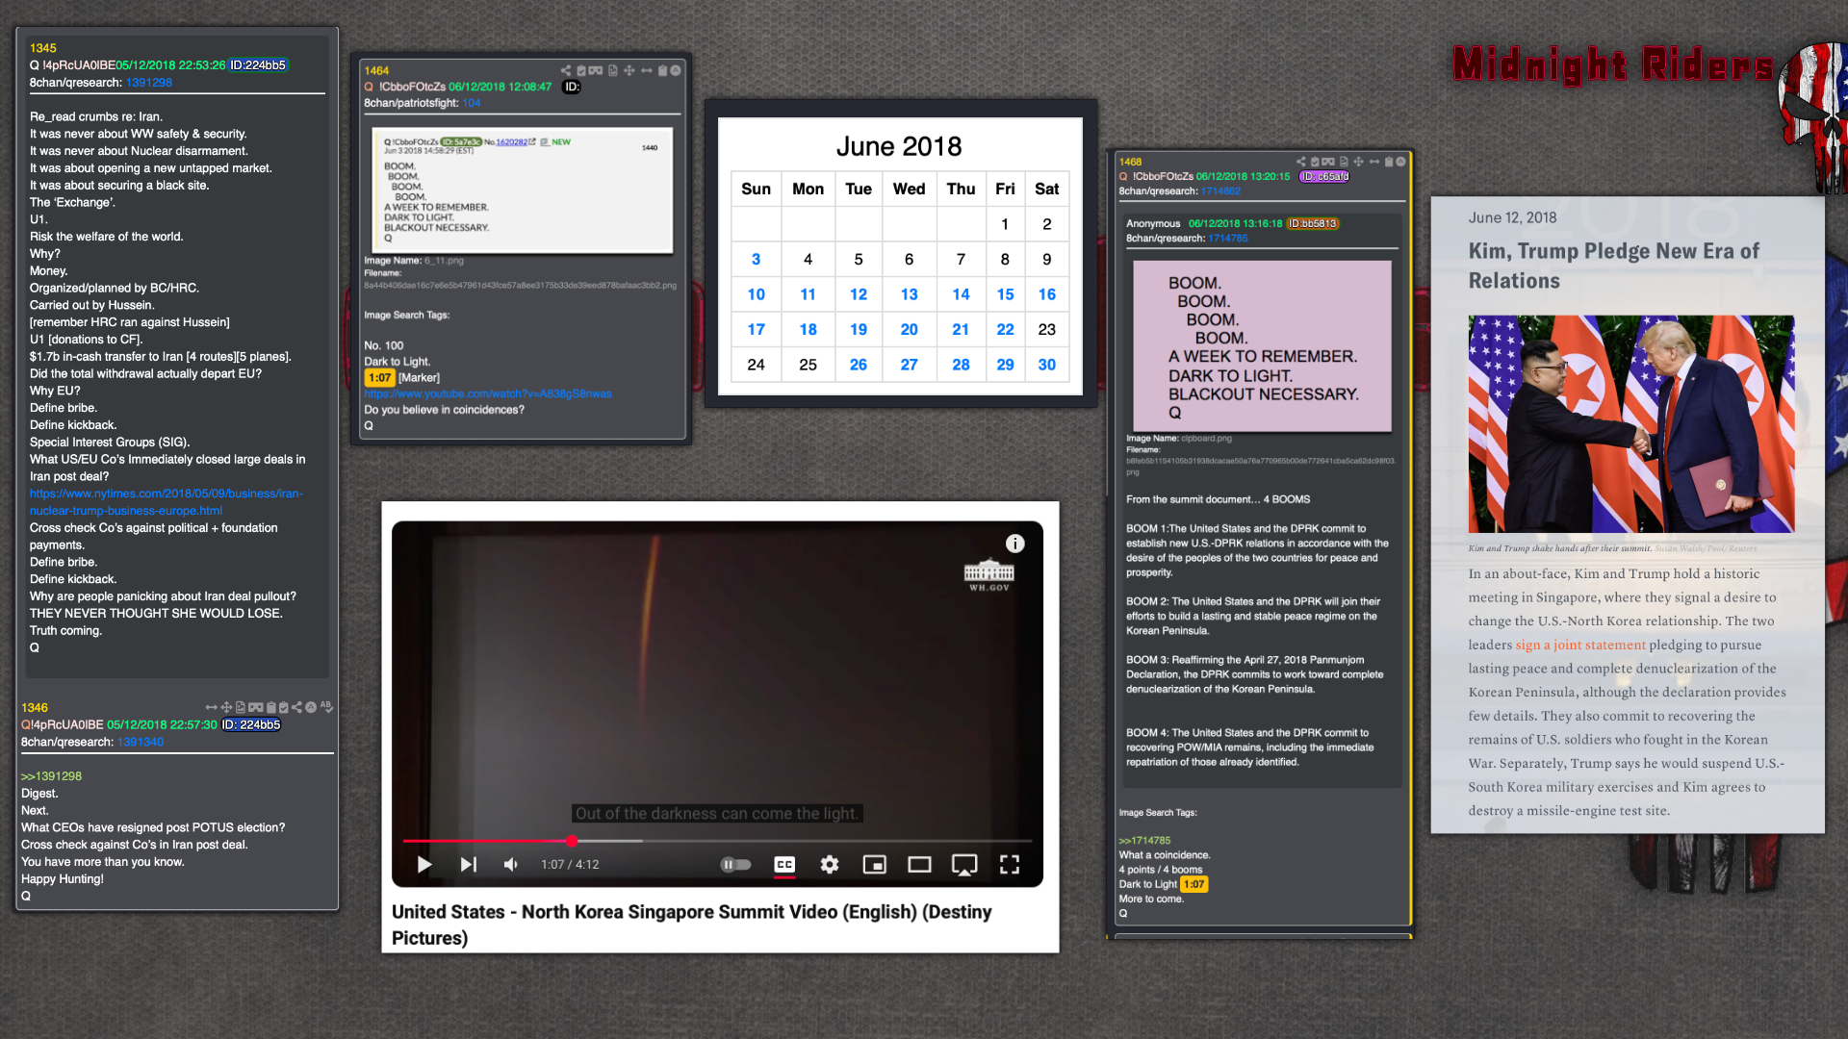The image size is (1848, 1039).
Task: Click the plain clipboard icon on post 1346
Action: (x=271, y=707)
